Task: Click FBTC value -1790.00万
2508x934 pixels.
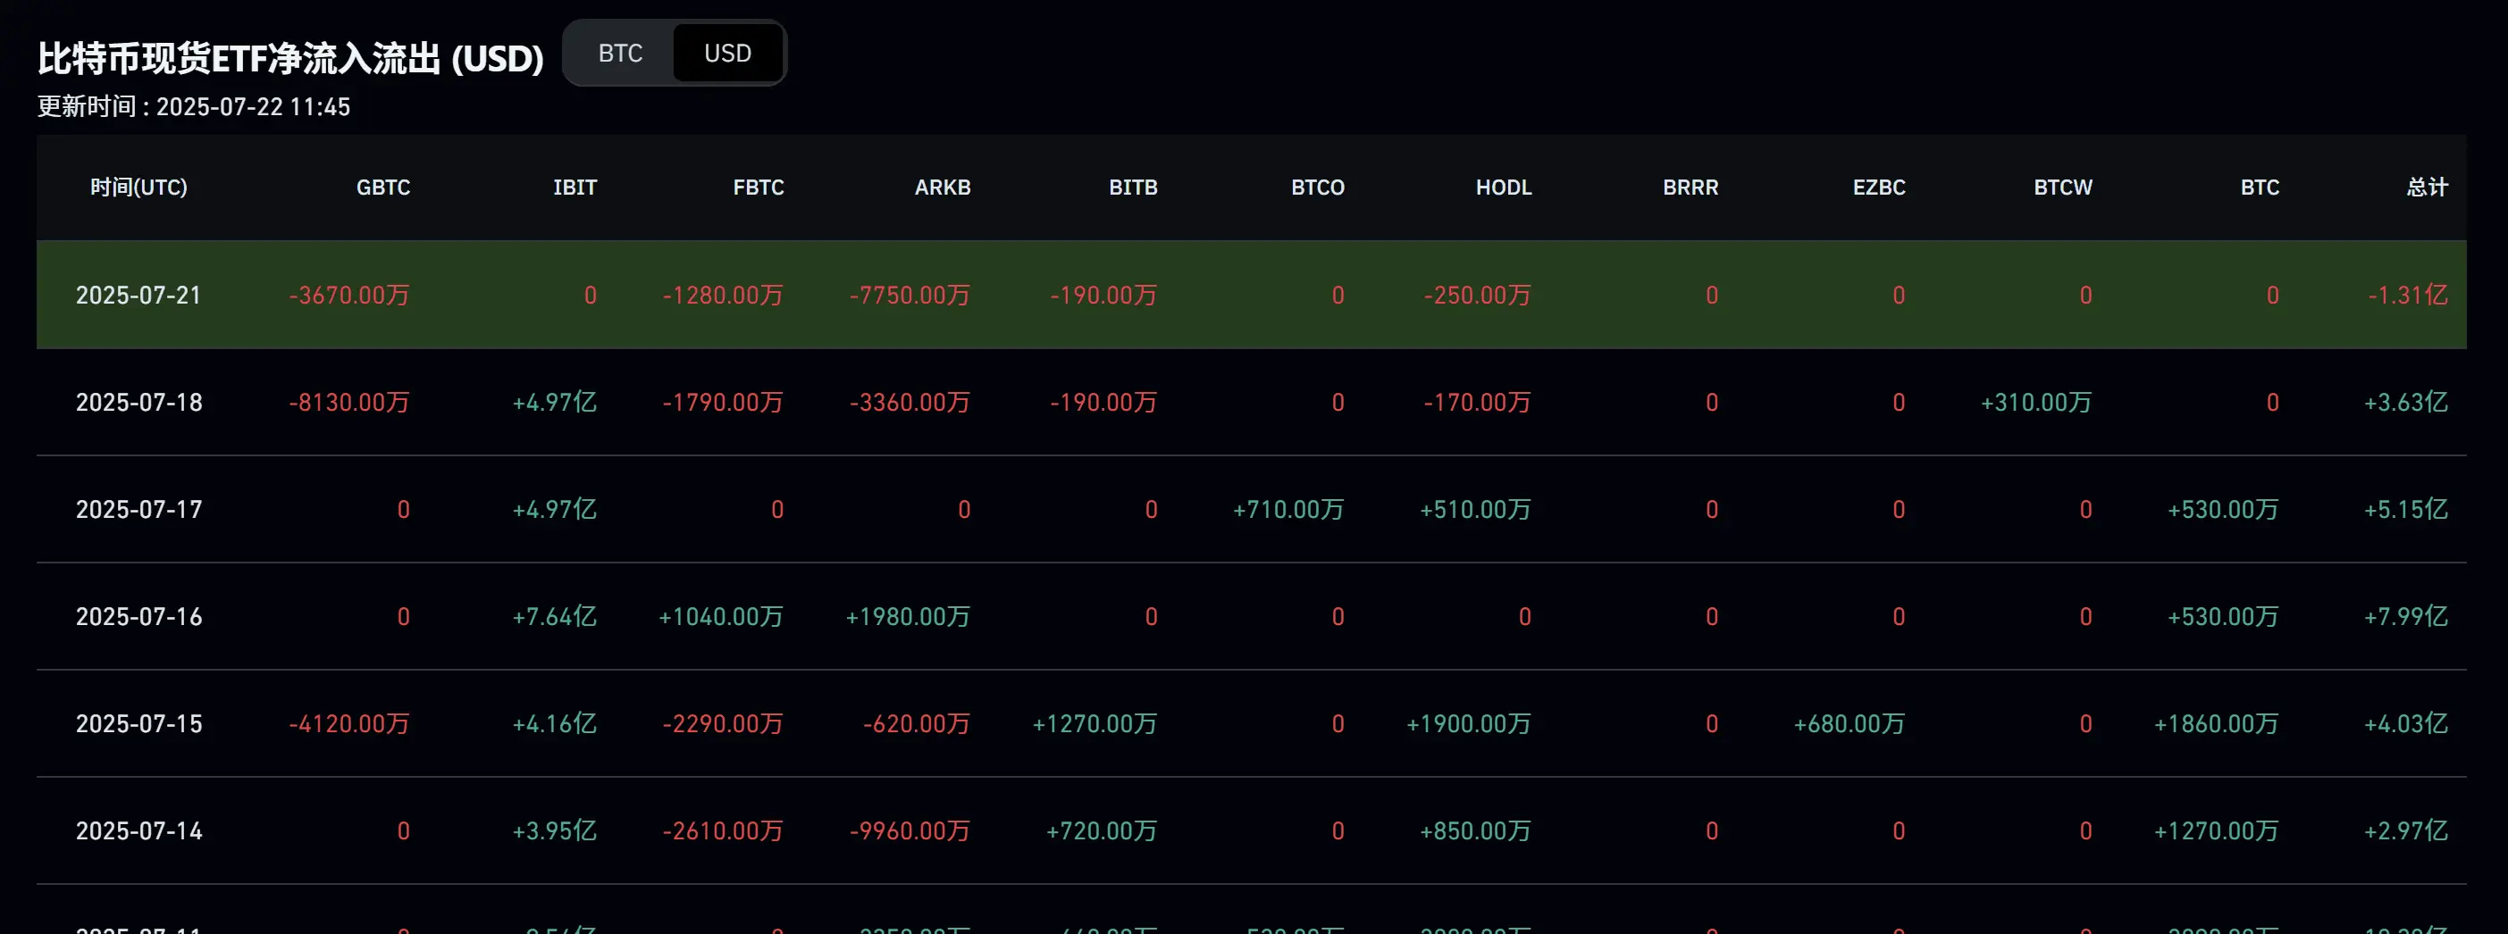Action: (724, 402)
